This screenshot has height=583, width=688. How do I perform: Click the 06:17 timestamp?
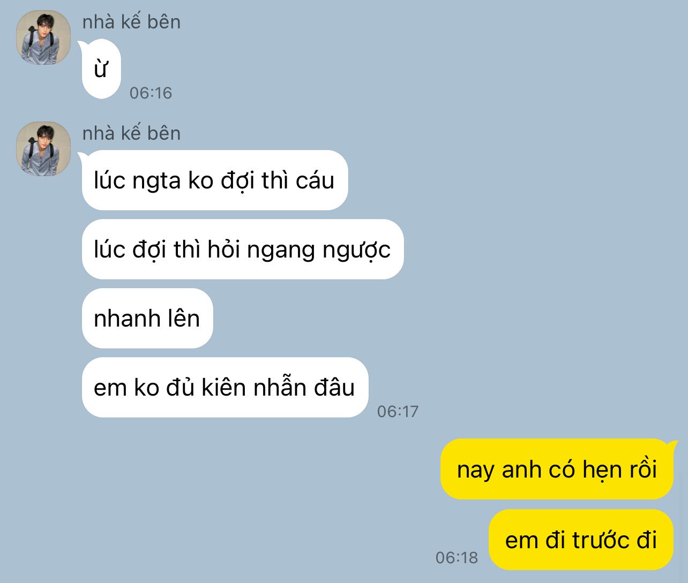[398, 412]
